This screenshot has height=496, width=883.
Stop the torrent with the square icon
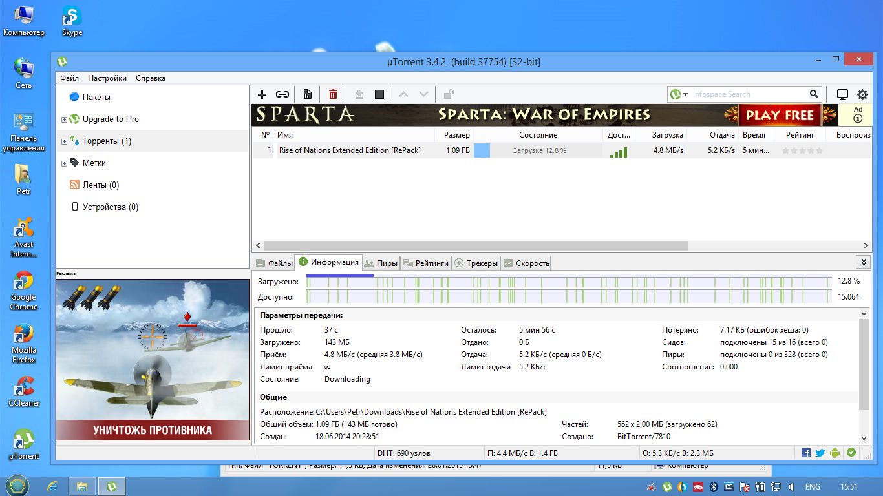(x=379, y=94)
